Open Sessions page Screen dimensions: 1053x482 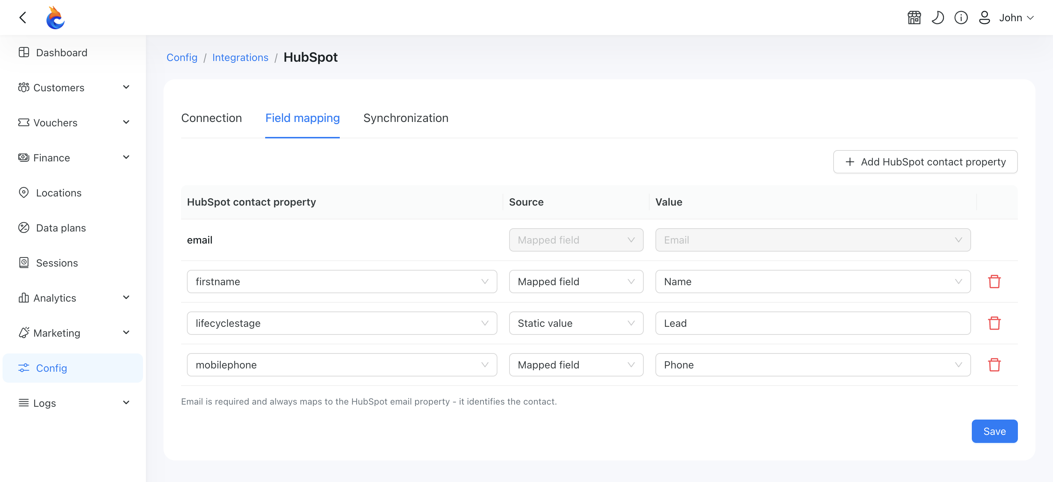coord(73,263)
